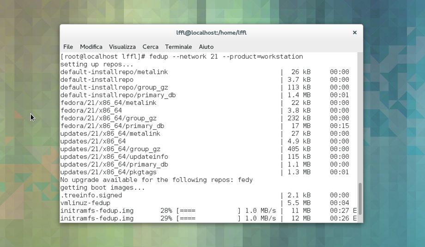The image size is (425, 247).
Task: Click the lffl@localhost title bar text
Action: pos(211,33)
